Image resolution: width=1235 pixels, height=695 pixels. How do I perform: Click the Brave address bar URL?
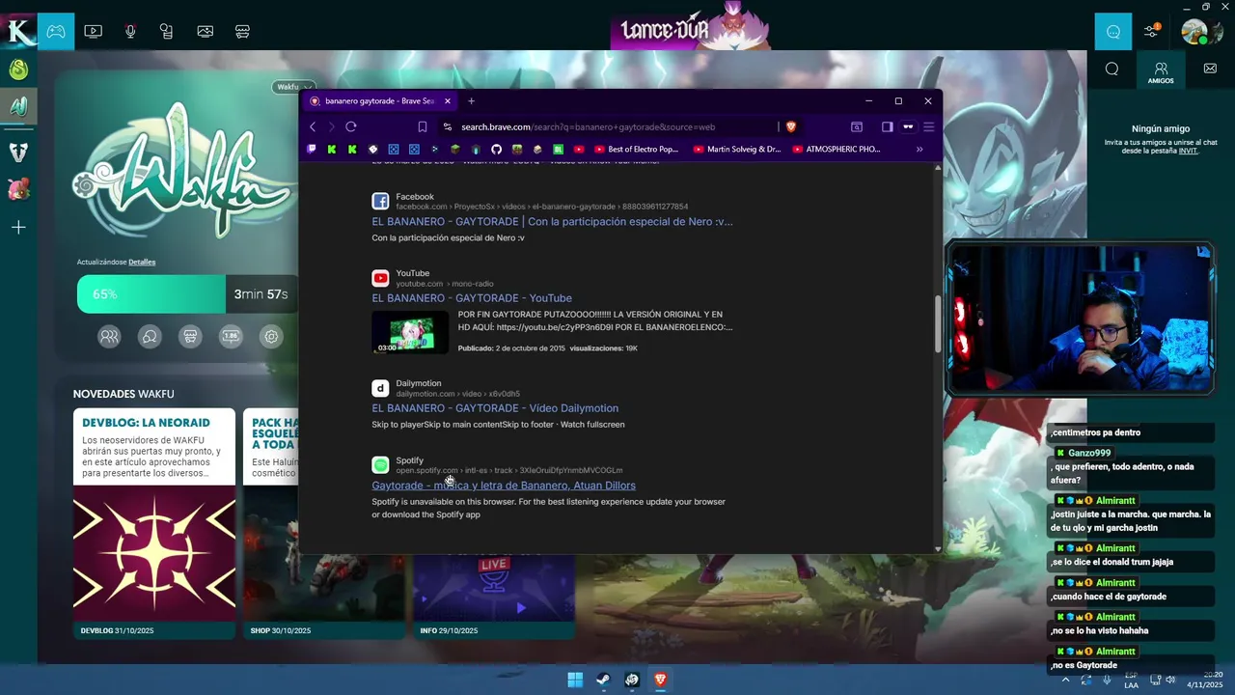(588, 126)
